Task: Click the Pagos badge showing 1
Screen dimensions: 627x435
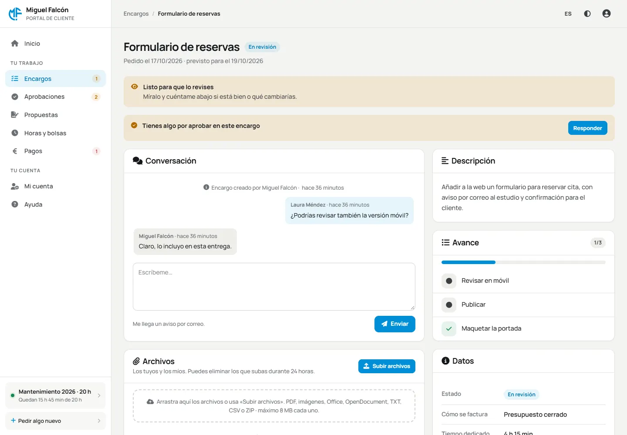Action: click(x=96, y=151)
